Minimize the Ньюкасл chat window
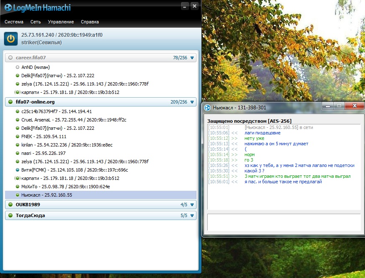The height and width of the screenshot is (278, 365). coord(328,106)
